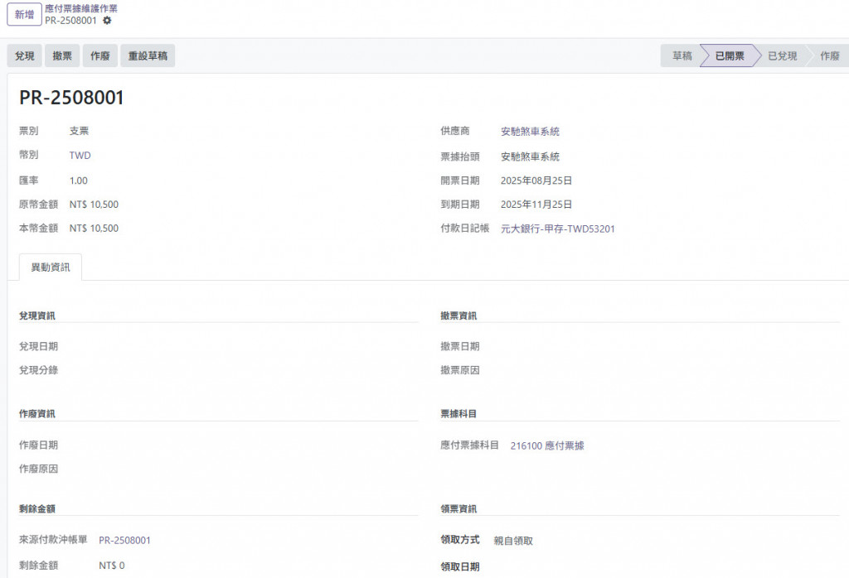
Task: Click the 票別 value 支票
Action: (x=79, y=131)
